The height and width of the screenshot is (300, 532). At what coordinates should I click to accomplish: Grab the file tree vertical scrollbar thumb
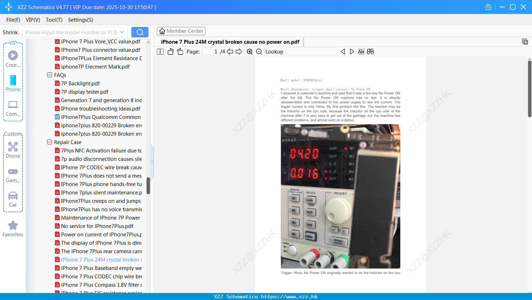(x=148, y=186)
